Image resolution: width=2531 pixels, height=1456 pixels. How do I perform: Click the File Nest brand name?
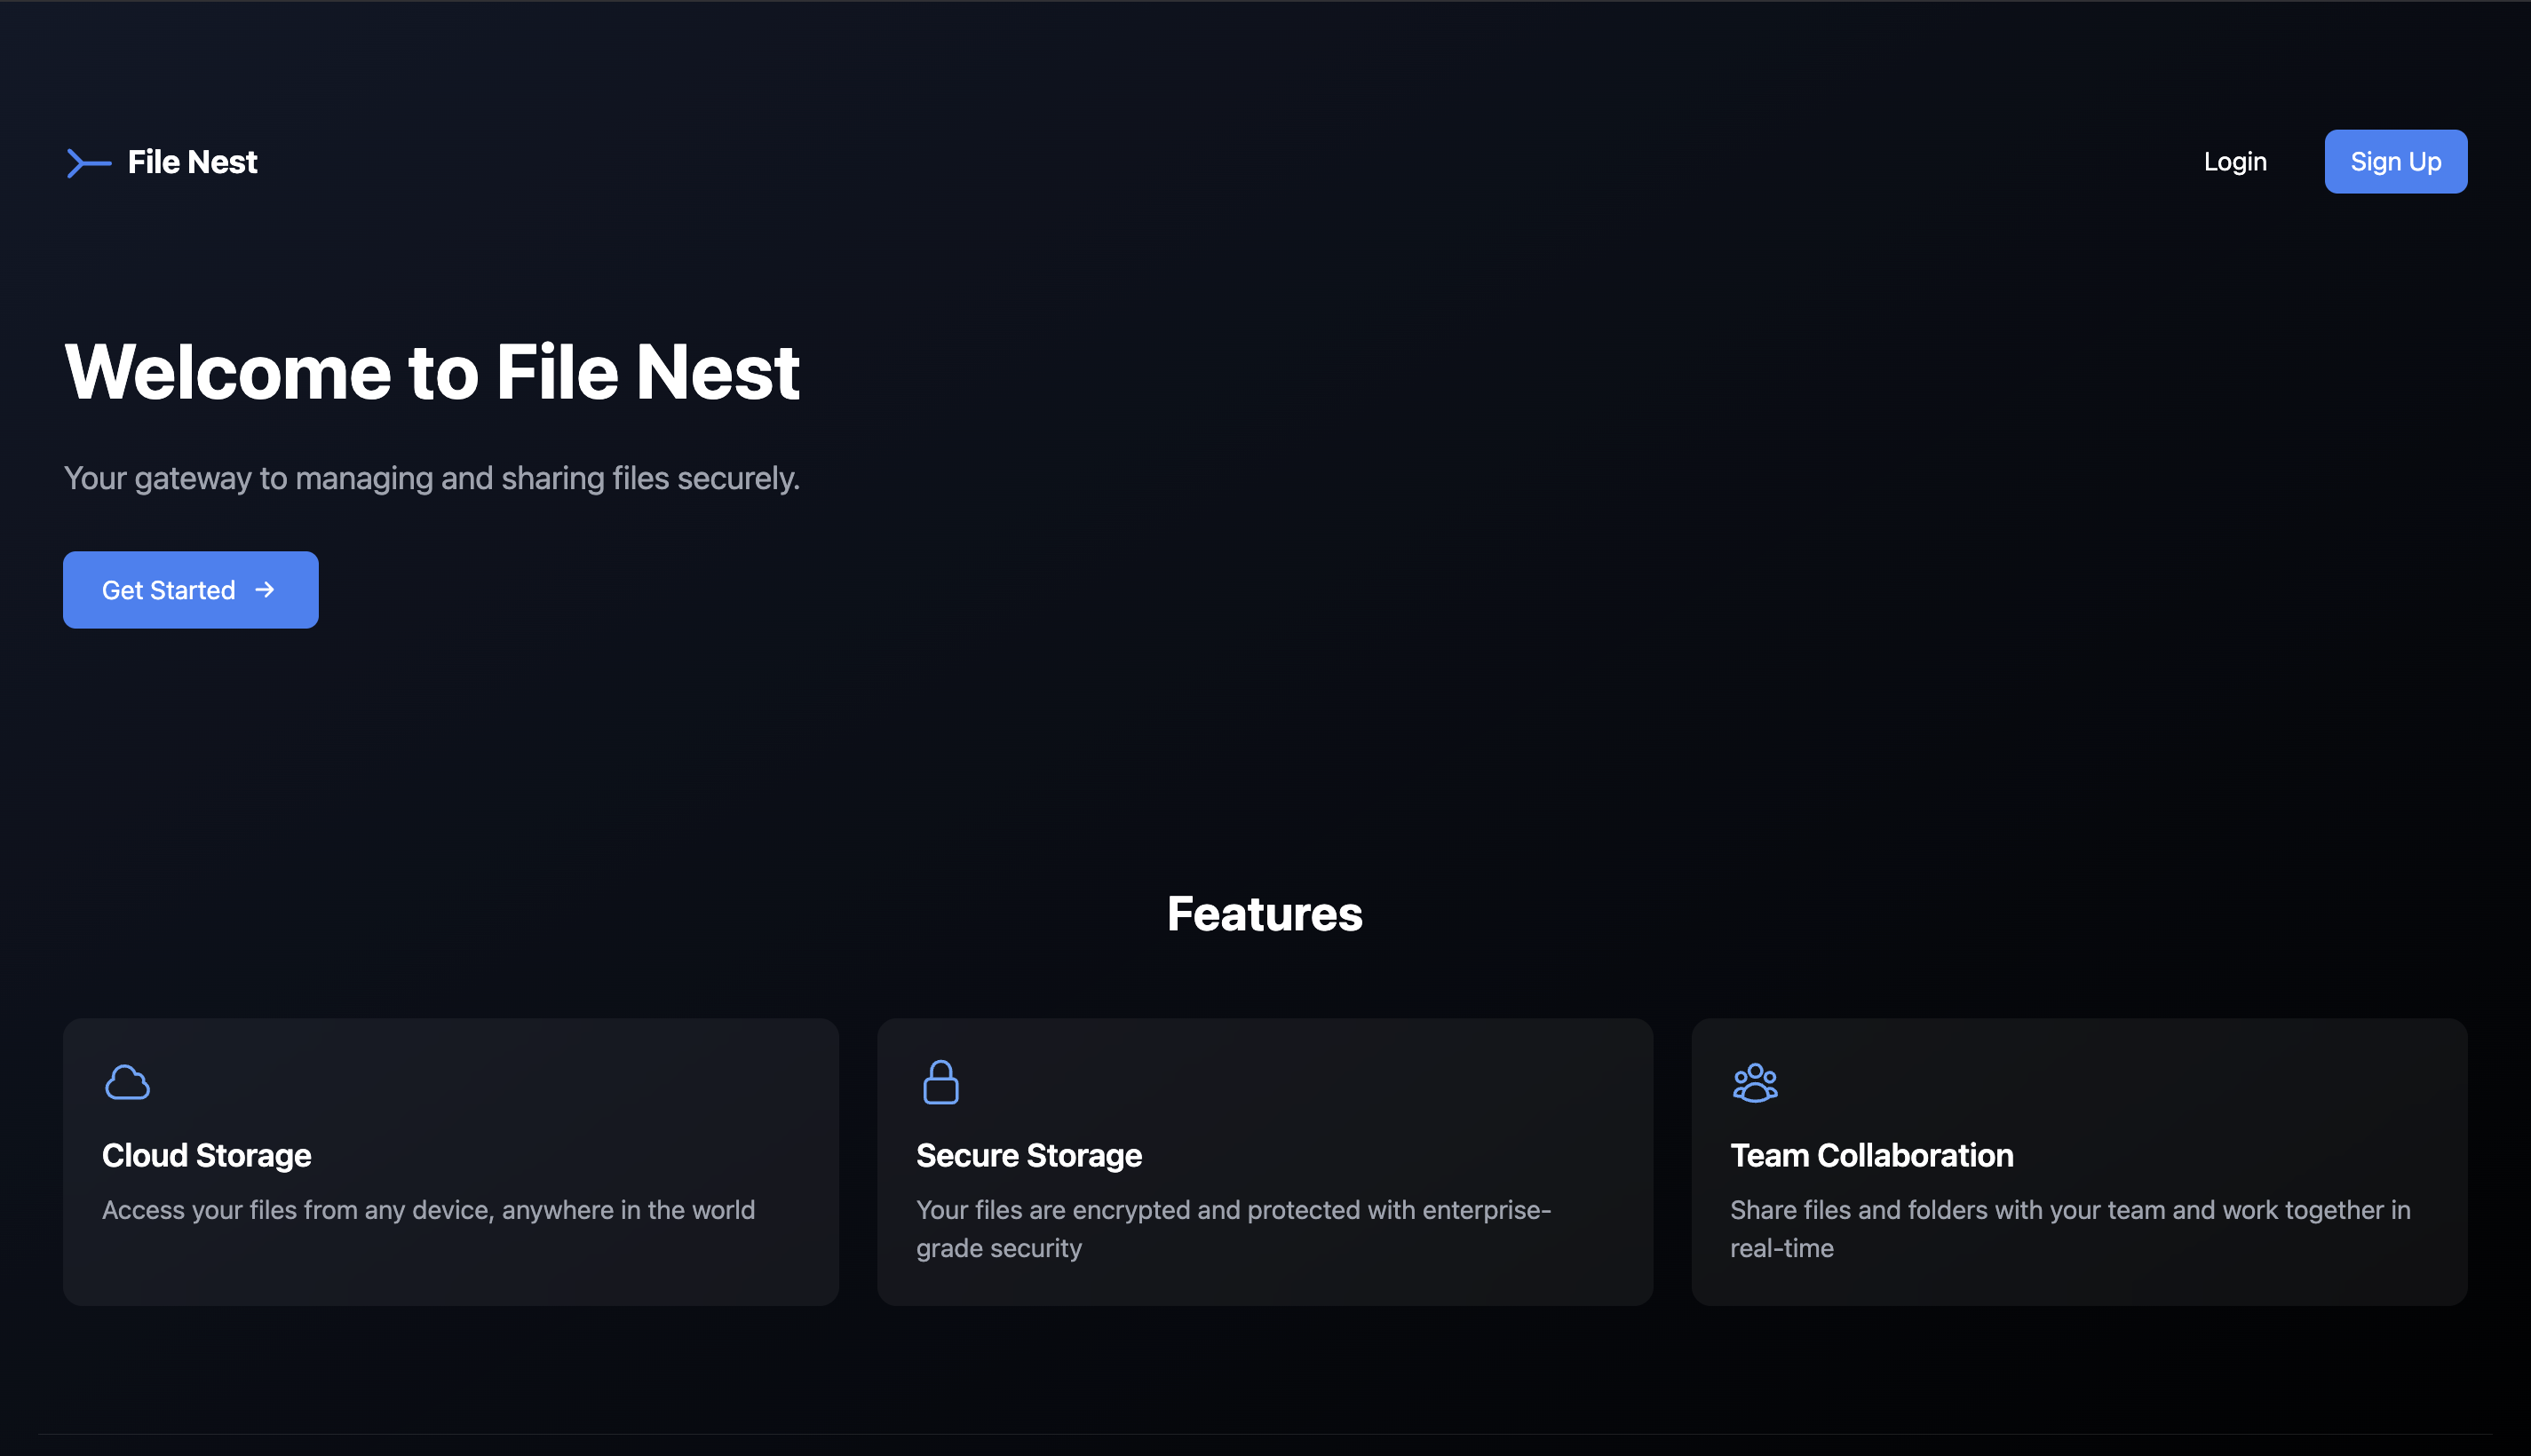pyautogui.click(x=192, y=162)
